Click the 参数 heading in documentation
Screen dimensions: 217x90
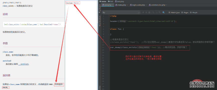point(5,43)
